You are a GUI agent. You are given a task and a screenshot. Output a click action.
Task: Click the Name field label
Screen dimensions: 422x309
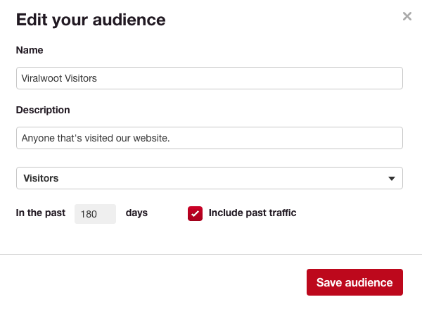point(30,50)
